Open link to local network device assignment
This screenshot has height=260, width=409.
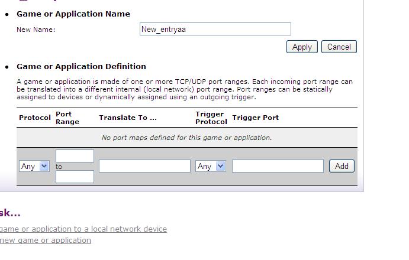pyautogui.click(x=83, y=229)
